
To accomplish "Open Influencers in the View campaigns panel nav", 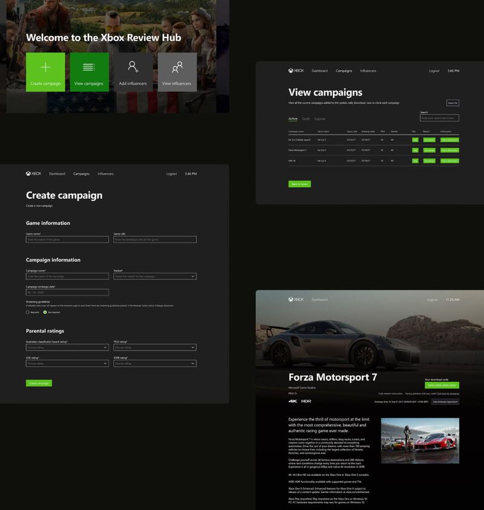I will pos(368,71).
